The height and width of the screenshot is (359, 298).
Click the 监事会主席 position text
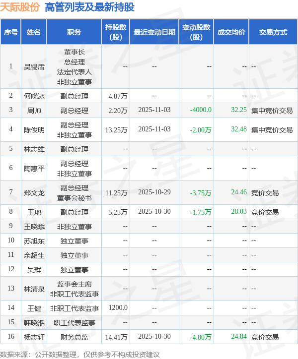[74, 284]
